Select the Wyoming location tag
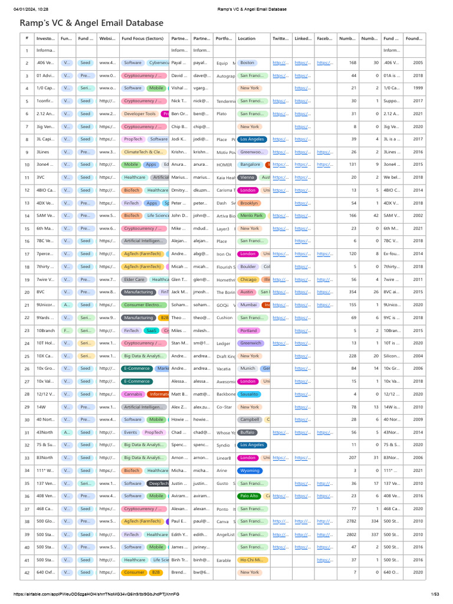The image size is (453, 604). tap(250, 471)
